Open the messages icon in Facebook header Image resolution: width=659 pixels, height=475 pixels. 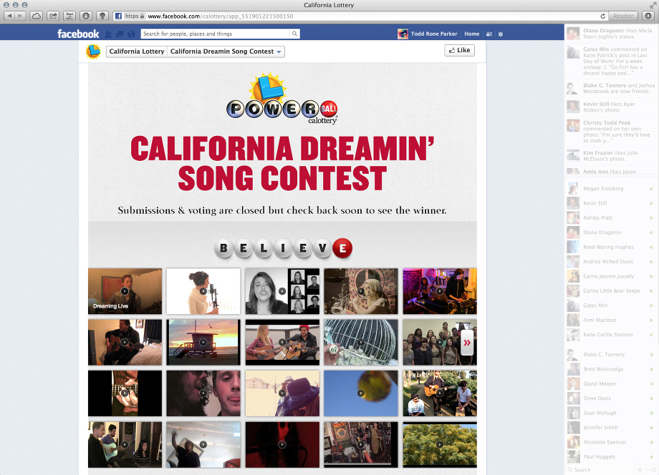pyautogui.click(x=120, y=34)
